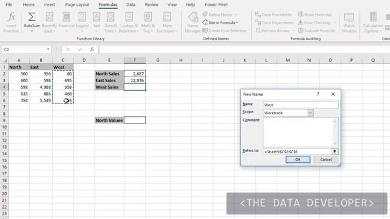Click the Refers to field

(297, 151)
